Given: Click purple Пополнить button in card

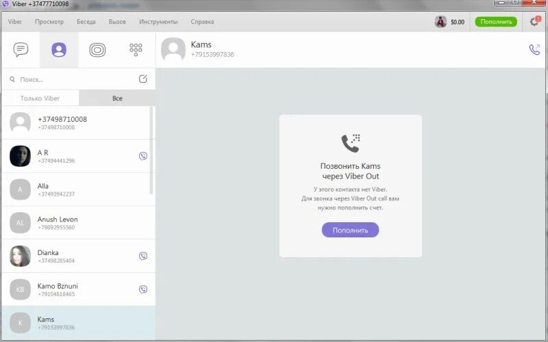Looking at the screenshot, I should [350, 230].
